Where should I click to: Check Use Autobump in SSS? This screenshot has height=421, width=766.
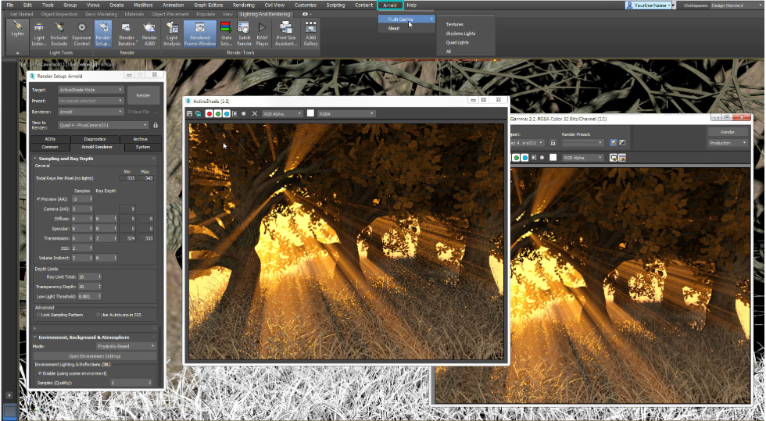click(98, 315)
